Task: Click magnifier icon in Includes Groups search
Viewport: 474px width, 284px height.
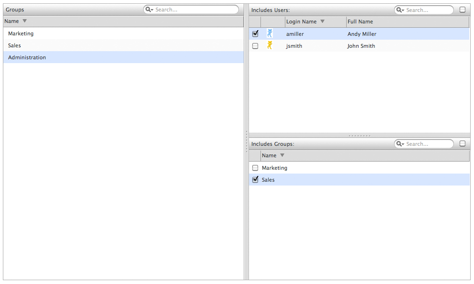Action: tap(400, 144)
